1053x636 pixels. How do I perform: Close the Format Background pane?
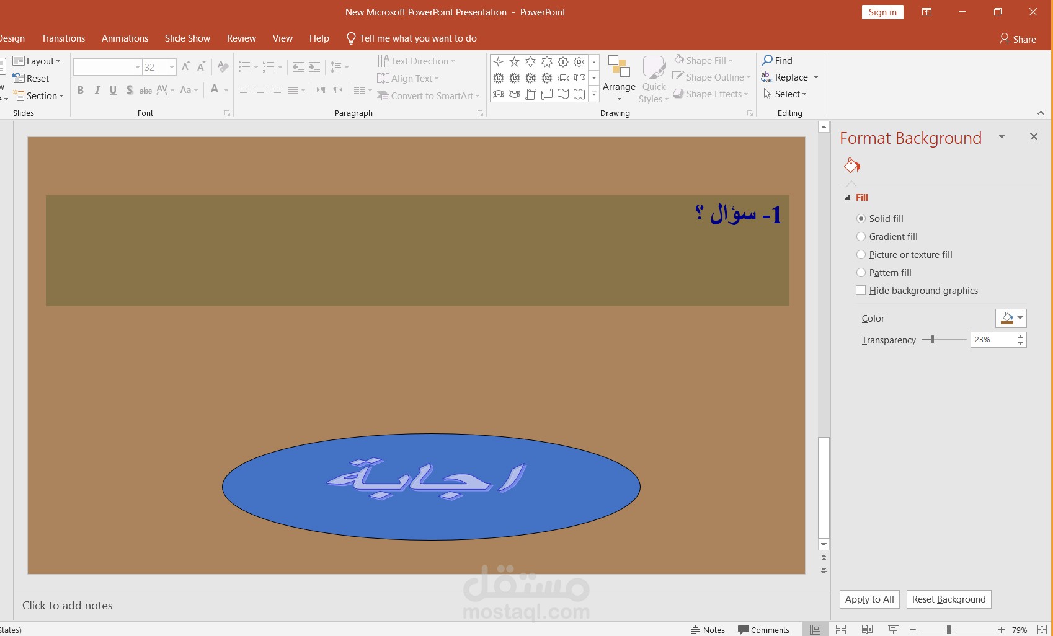pyautogui.click(x=1033, y=136)
